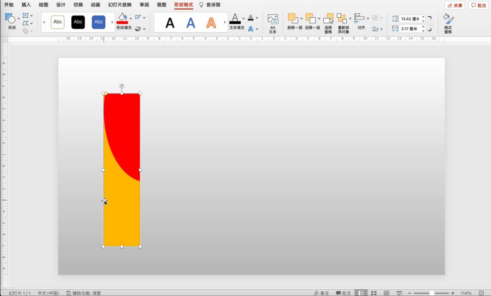Apply the white outlined Abc shape style
The width and height of the screenshot is (491, 296).
click(x=58, y=22)
